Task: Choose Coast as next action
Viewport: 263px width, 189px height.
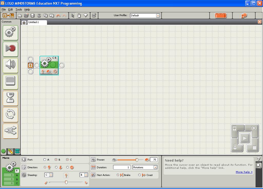Action: (139, 175)
